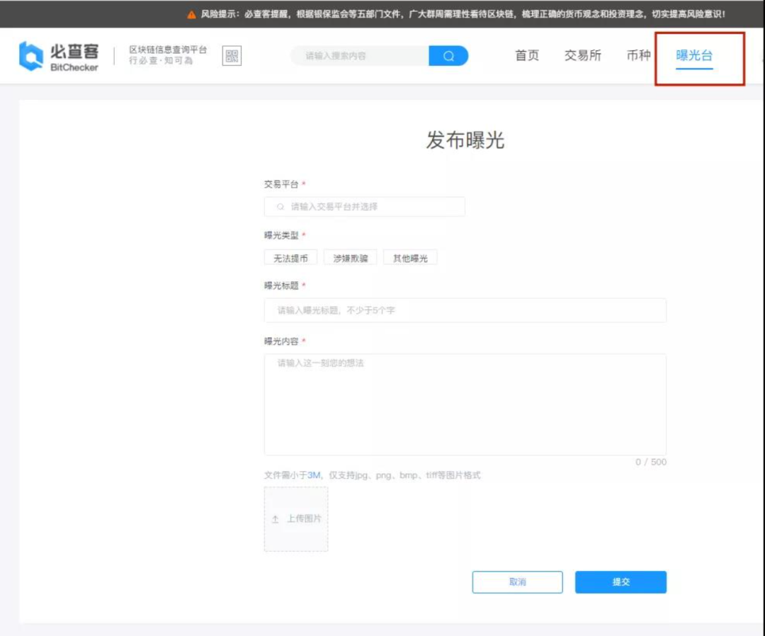Click the 曝光标题 input field
Screen dimensions: 765x636
click(x=465, y=310)
